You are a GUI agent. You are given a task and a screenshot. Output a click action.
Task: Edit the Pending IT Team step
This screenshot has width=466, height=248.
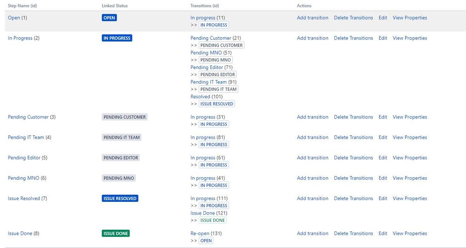(x=383, y=137)
